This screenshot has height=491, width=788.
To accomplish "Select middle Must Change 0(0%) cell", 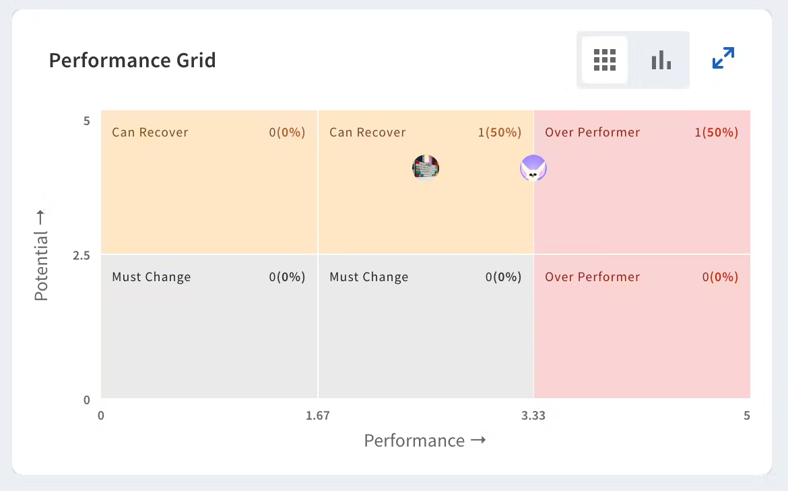I will pos(426,336).
